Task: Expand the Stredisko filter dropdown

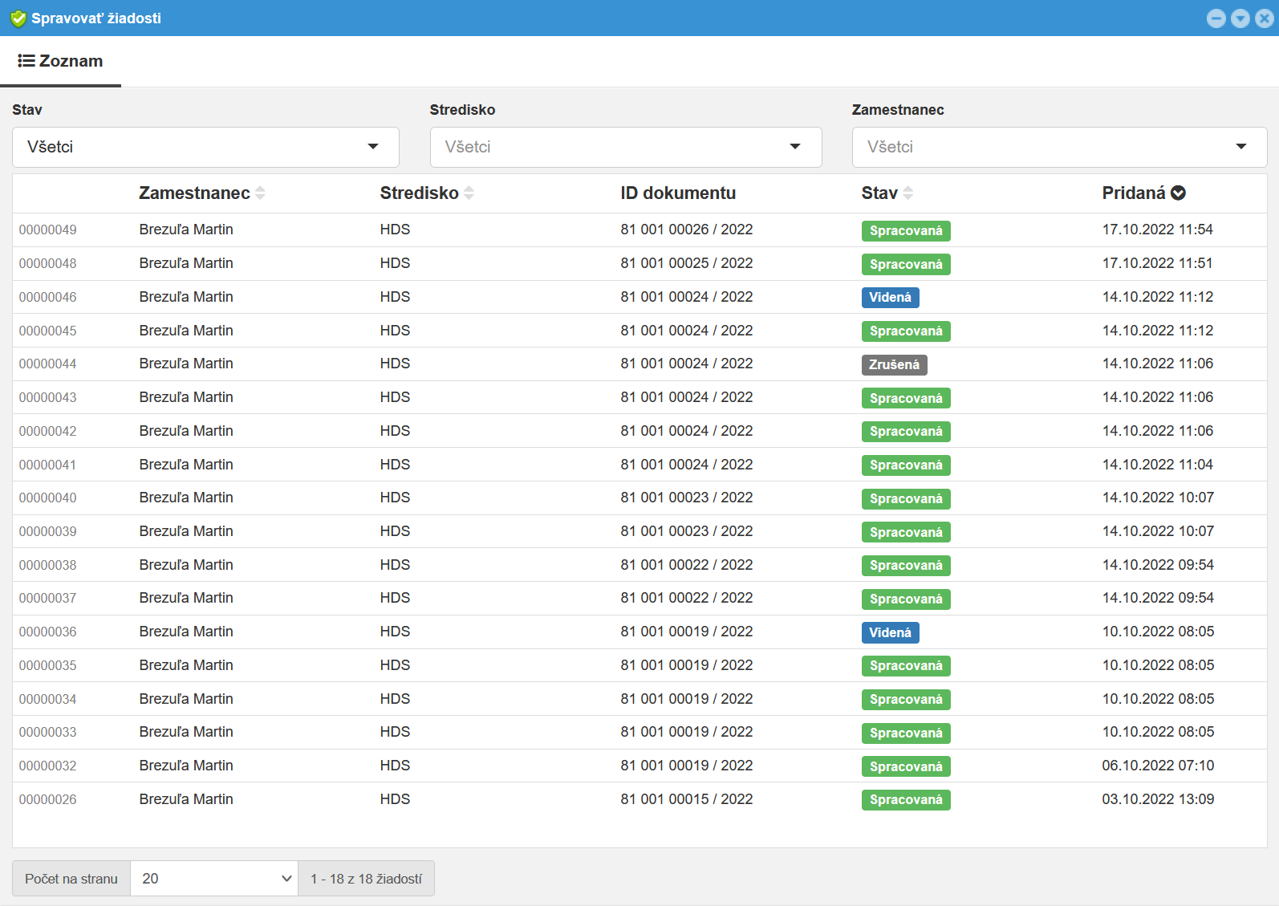Action: (625, 147)
